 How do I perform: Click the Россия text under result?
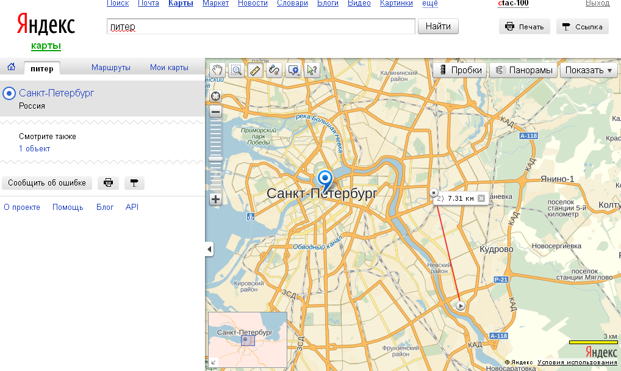(x=32, y=106)
